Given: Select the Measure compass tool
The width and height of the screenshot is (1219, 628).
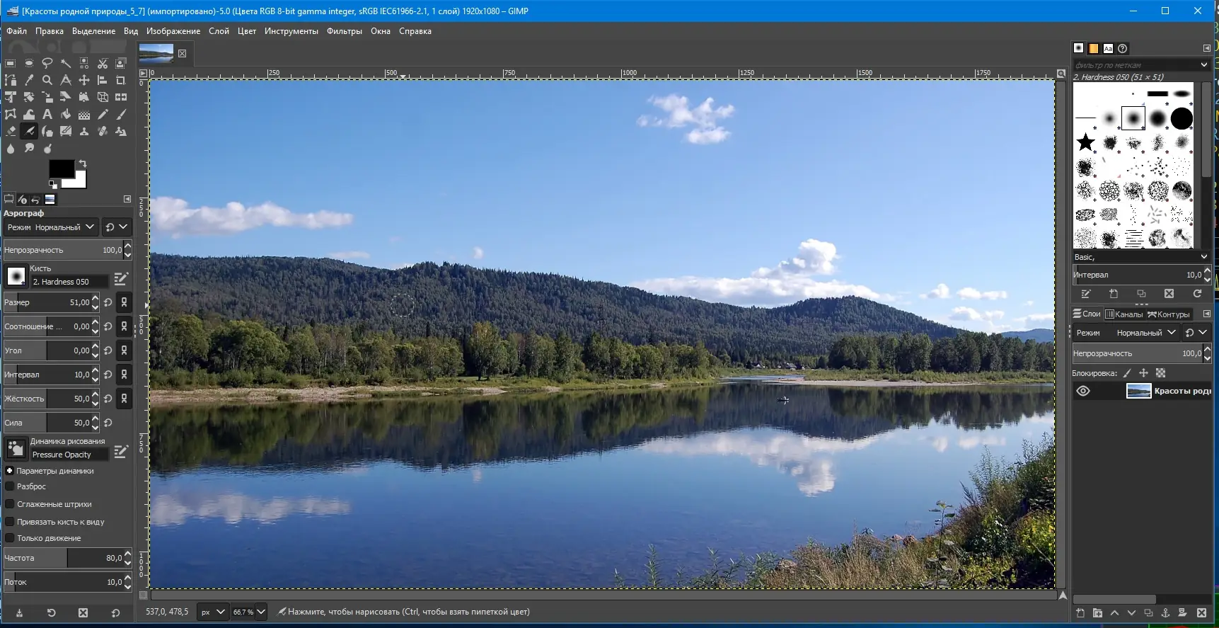Looking at the screenshot, I should pyautogui.click(x=66, y=80).
